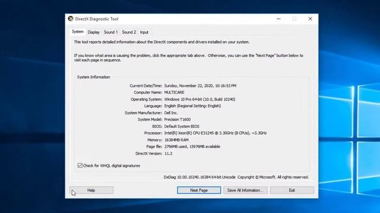380x213 pixels.
Task: Click the DirectX Diagnostic Tool title icon
Action: [x=71, y=19]
